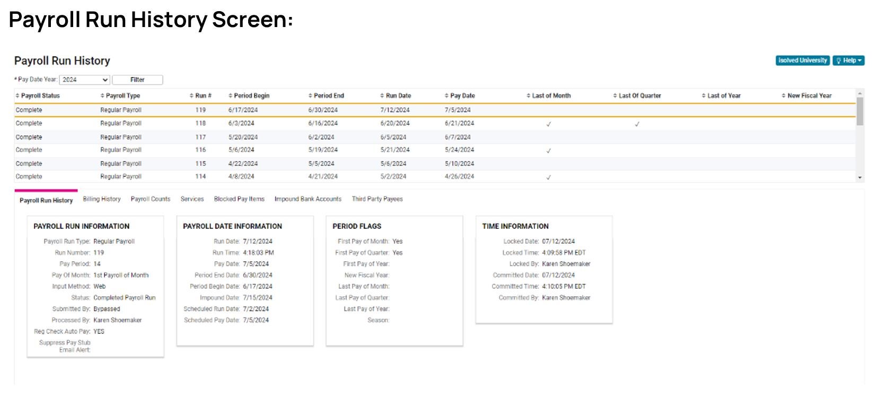Open the Payroll Counts tab

[151, 199]
